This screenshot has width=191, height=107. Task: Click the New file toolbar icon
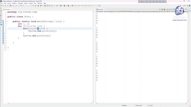[1, 6]
